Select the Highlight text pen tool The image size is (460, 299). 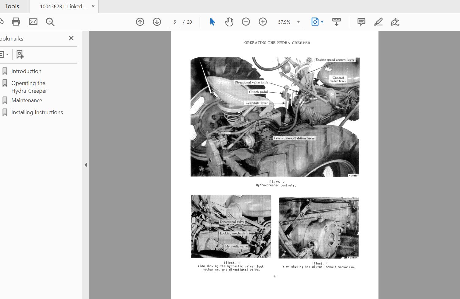[378, 22]
